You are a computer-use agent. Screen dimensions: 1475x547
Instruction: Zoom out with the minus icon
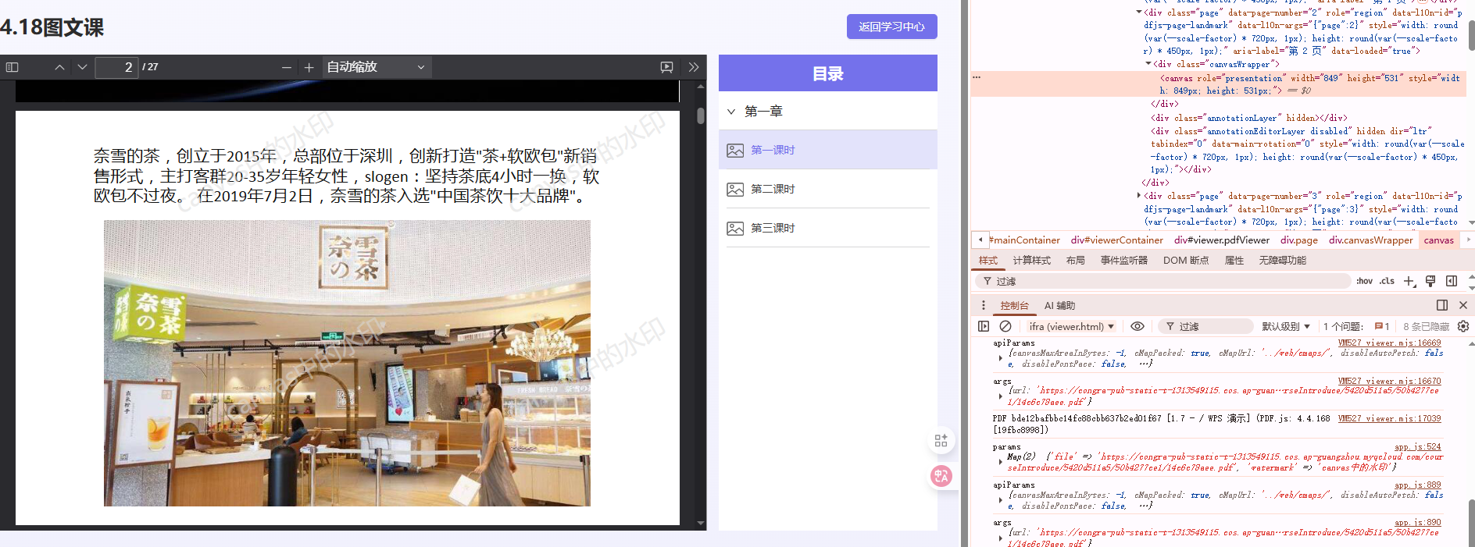(x=287, y=68)
